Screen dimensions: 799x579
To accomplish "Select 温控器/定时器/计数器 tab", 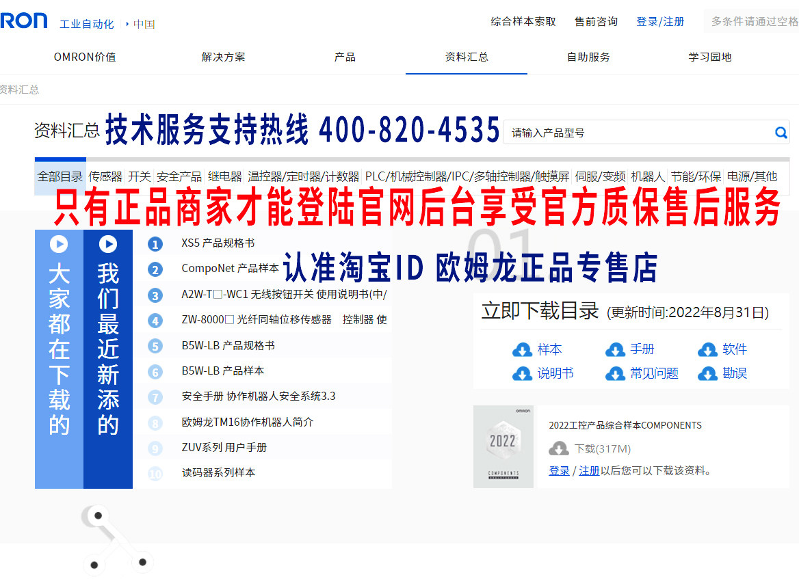I will pyautogui.click(x=304, y=176).
